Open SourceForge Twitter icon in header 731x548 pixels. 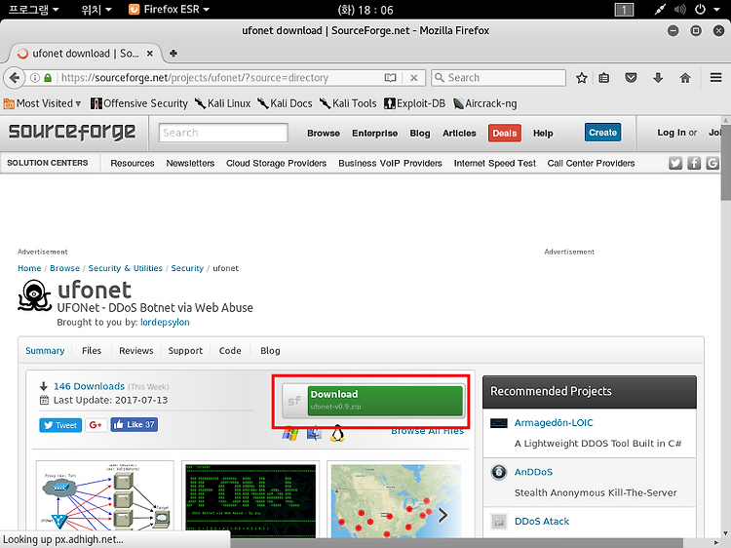click(x=675, y=163)
